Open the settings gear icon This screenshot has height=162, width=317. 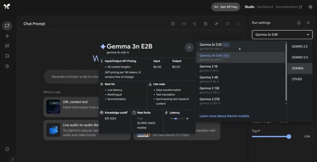click(310, 7)
